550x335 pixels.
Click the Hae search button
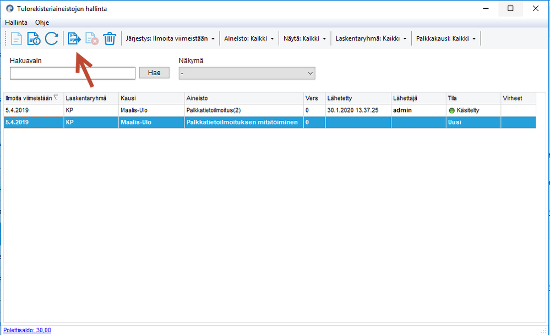tap(154, 73)
